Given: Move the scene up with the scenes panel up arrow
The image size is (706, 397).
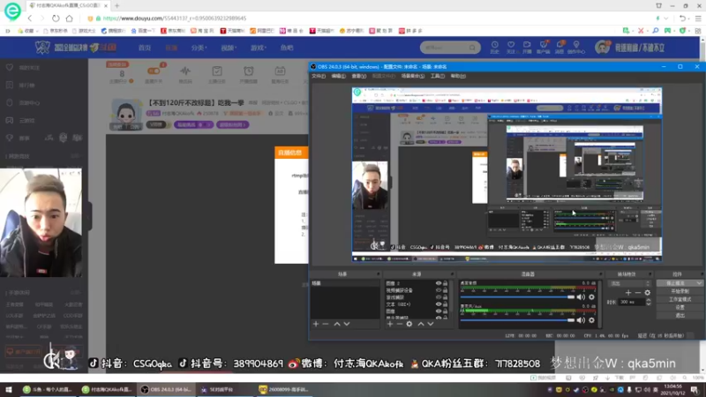Looking at the screenshot, I should click(x=337, y=324).
